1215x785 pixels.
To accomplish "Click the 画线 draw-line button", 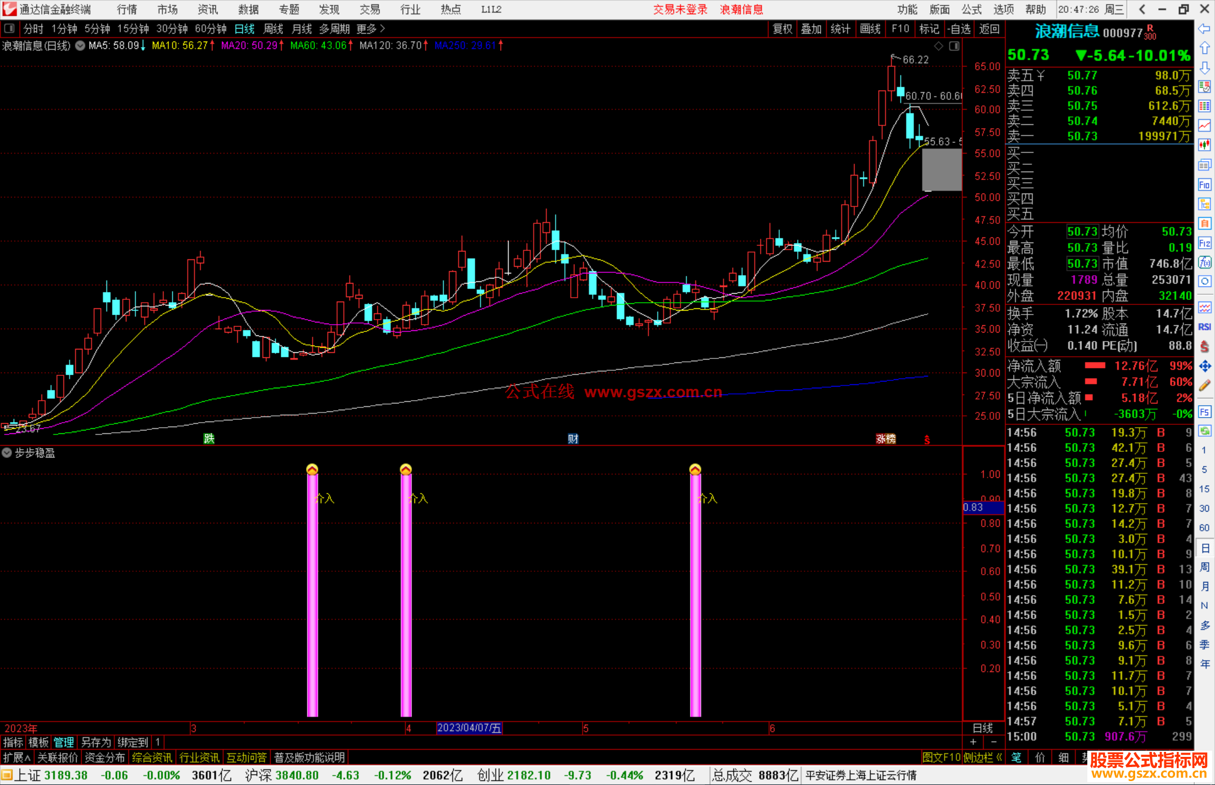I will pos(870,29).
